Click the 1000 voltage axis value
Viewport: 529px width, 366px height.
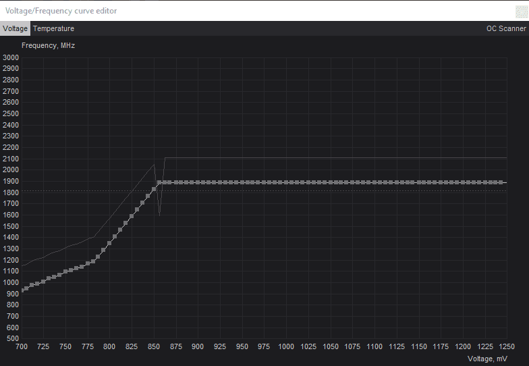(286, 346)
